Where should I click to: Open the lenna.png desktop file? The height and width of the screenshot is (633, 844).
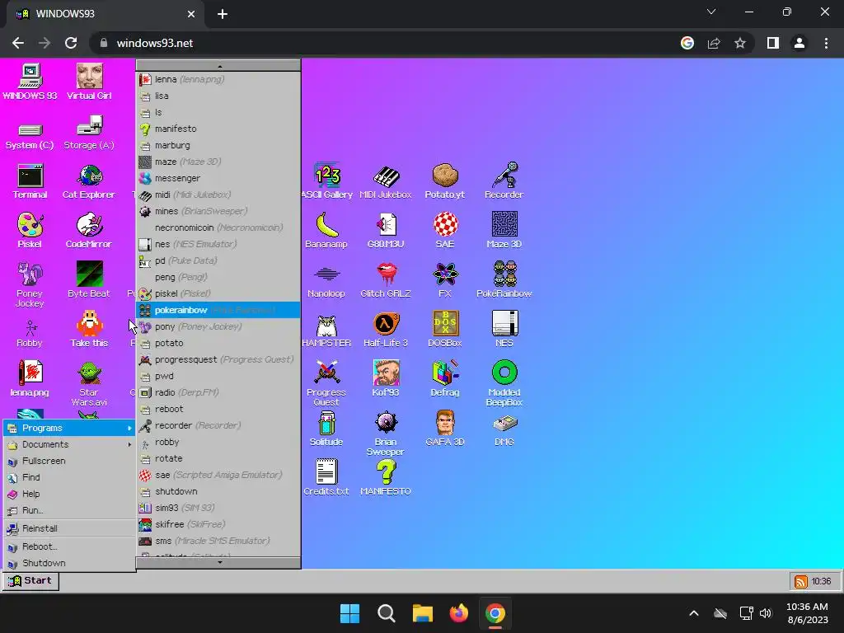tap(30, 379)
